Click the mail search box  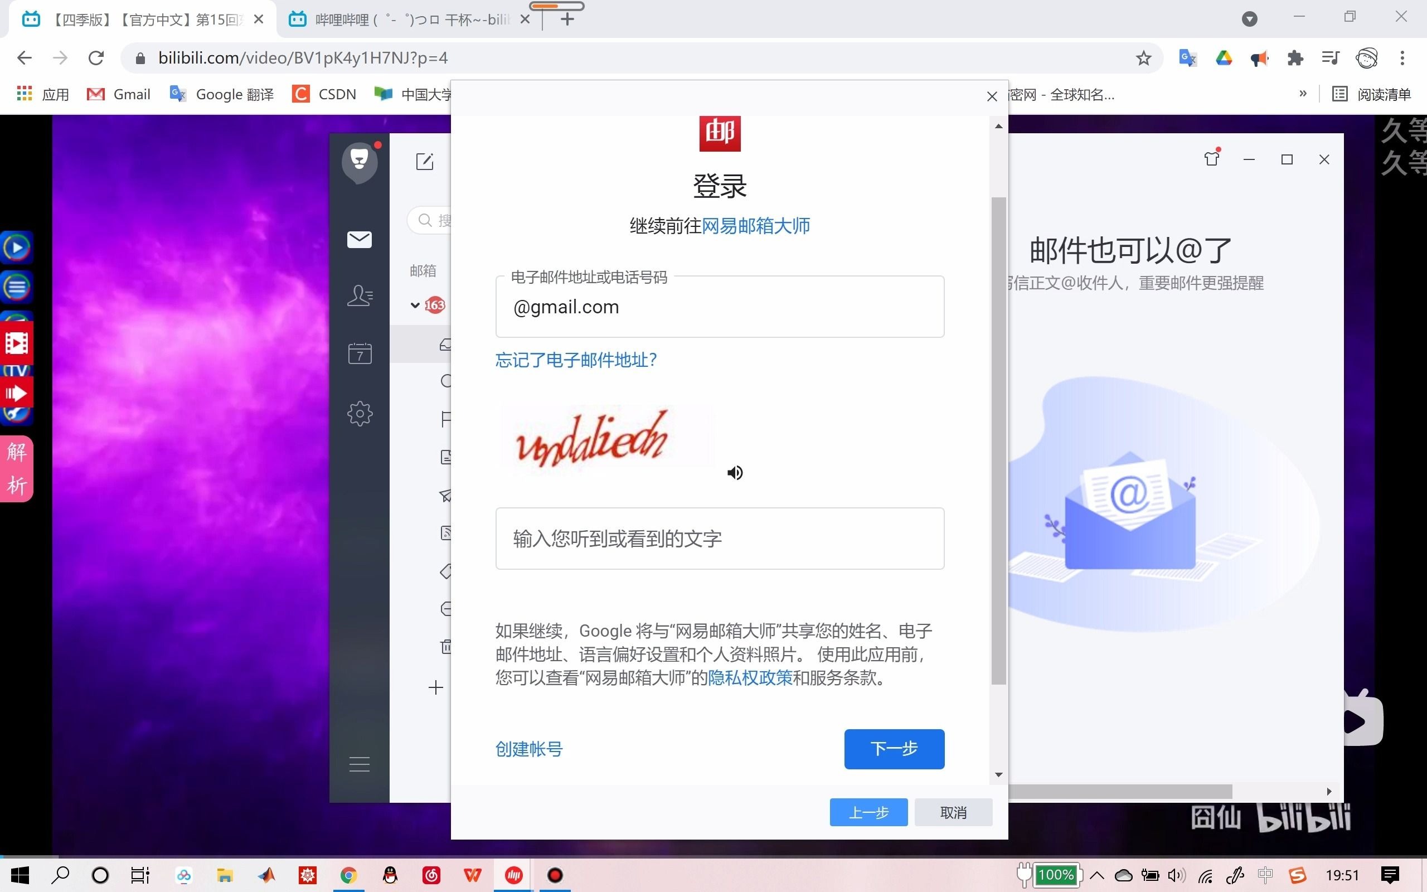point(430,220)
